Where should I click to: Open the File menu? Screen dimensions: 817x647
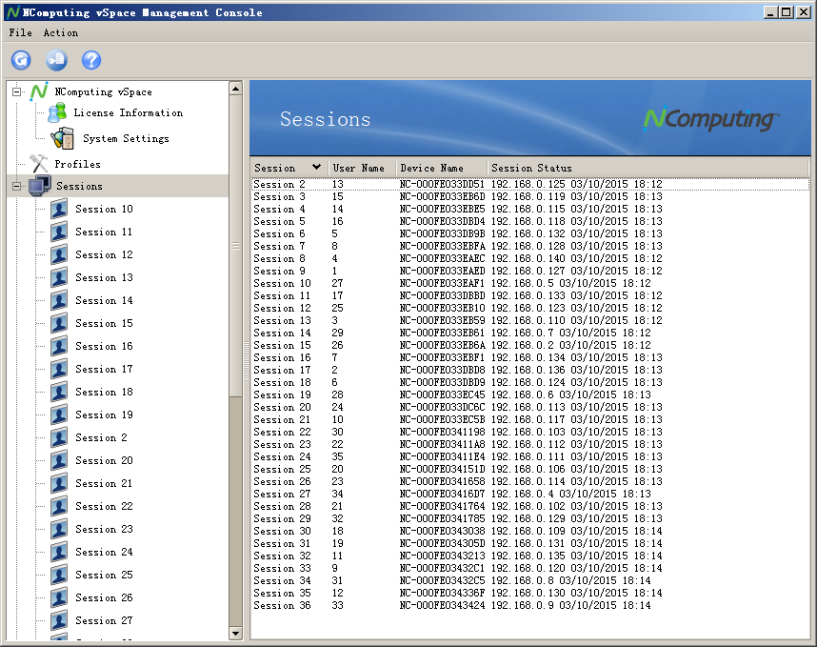coord(20,32)
